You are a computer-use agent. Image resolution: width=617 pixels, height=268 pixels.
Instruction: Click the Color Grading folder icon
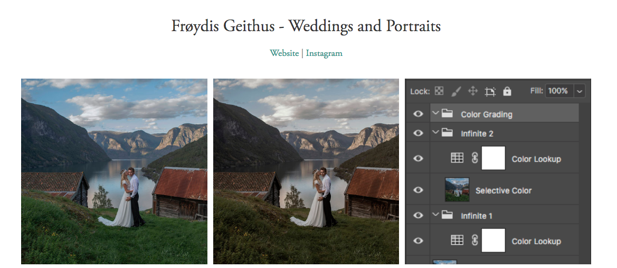447,114
